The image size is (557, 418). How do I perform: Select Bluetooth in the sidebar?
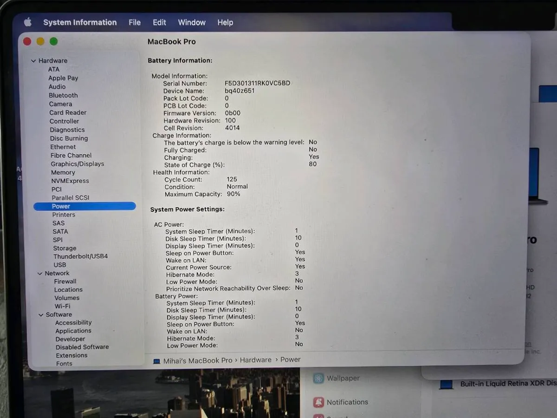tap(63, 95)
